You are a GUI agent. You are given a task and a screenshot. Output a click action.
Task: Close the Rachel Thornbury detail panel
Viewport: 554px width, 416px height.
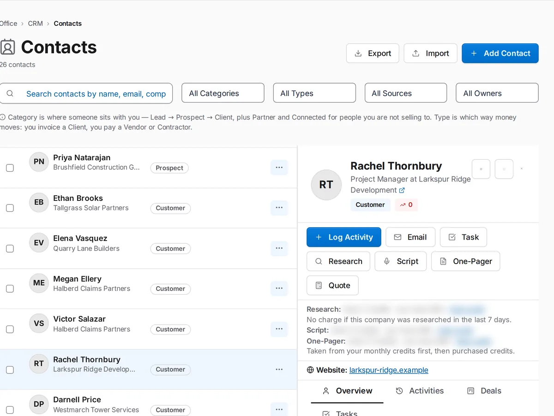[x=522, y=169]
